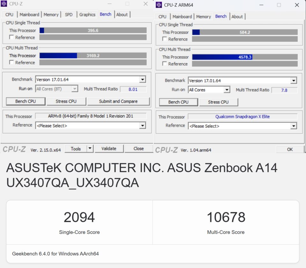
Task: Switch to Mainboard tab in left CPU-Z window
Action: click(29, 15)
